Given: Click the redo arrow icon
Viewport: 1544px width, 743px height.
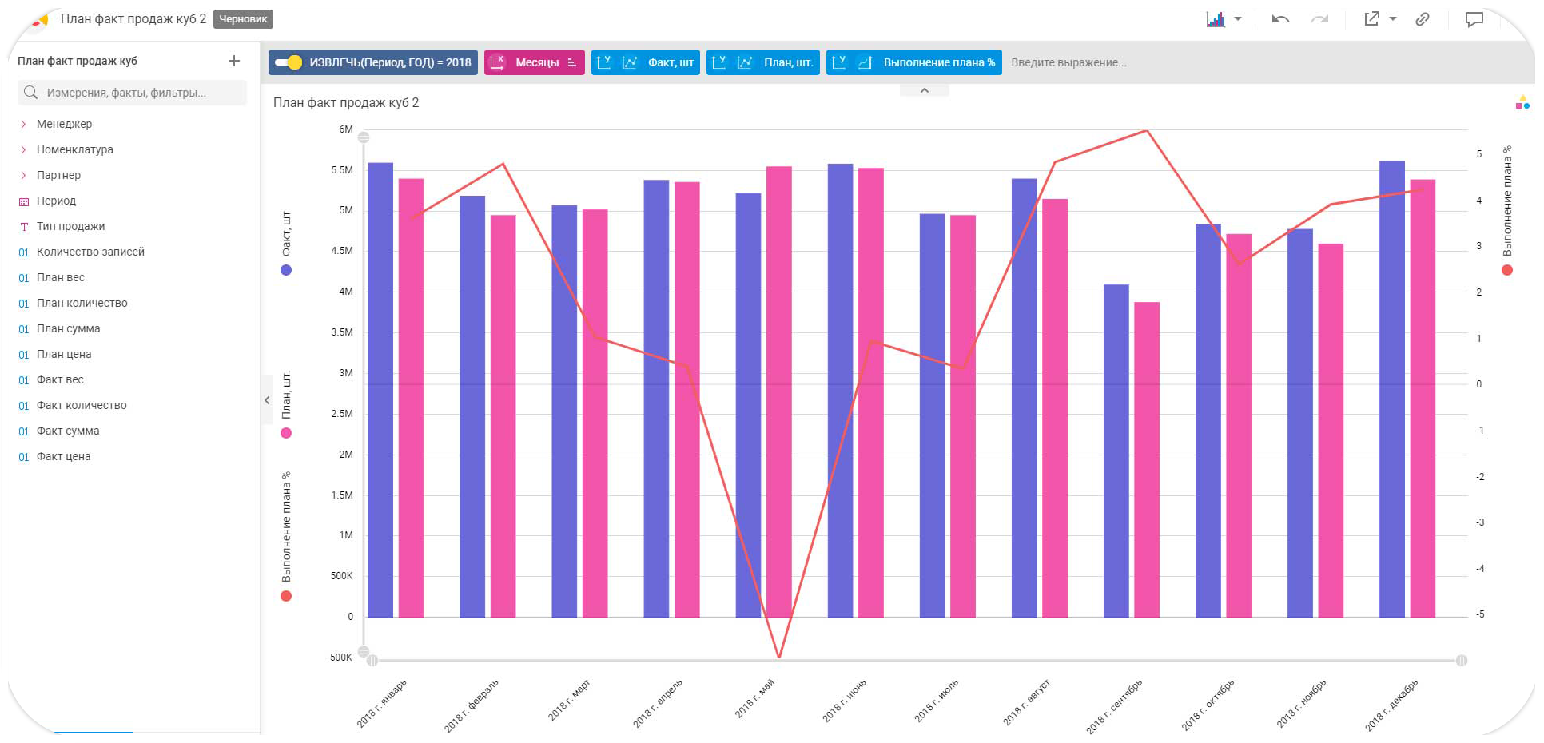Looking at the screenshot, I should [1319, 19].
